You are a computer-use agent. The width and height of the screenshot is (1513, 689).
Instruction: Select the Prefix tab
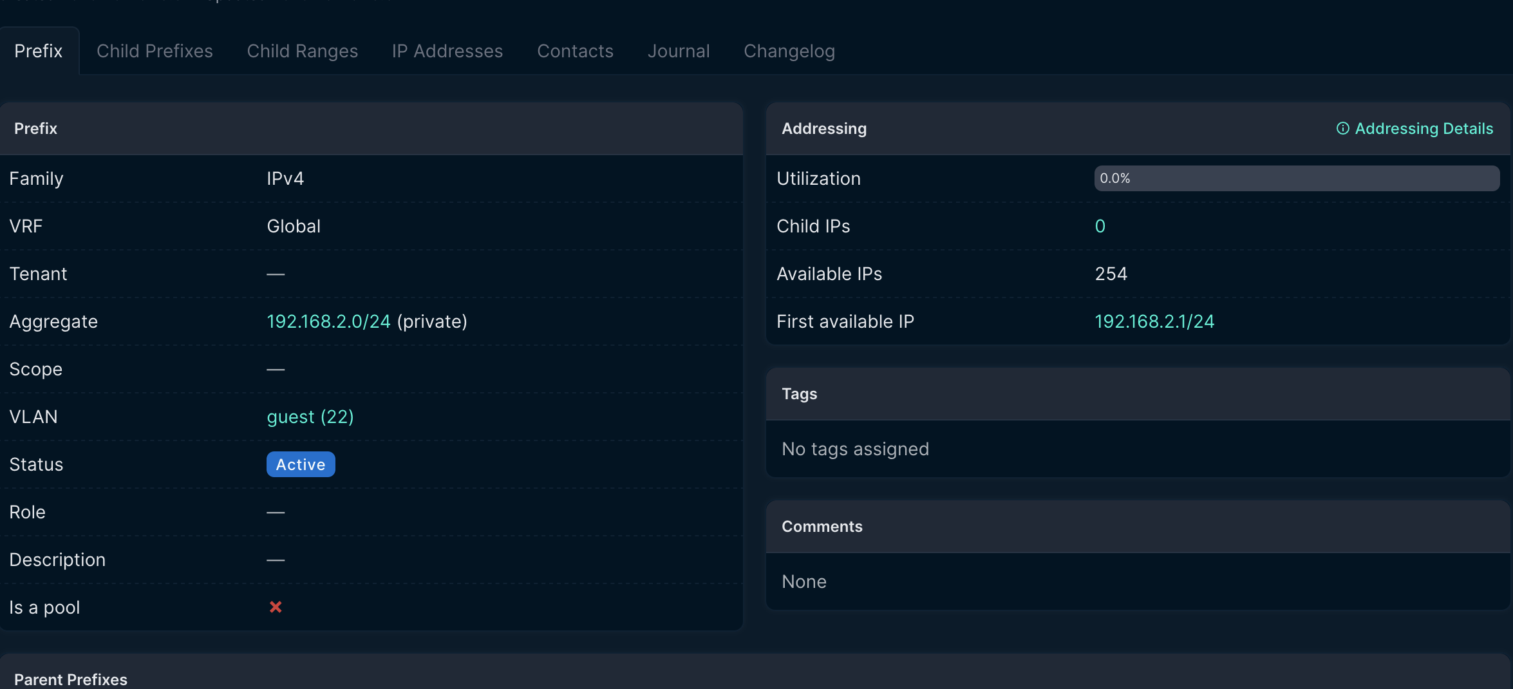(39, 52)
